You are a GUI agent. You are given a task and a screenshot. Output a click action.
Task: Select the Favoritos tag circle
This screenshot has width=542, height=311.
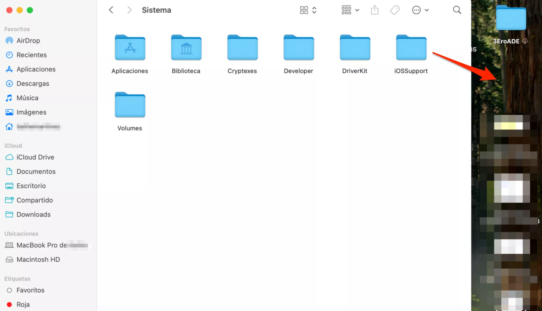(x=9, y=290)
